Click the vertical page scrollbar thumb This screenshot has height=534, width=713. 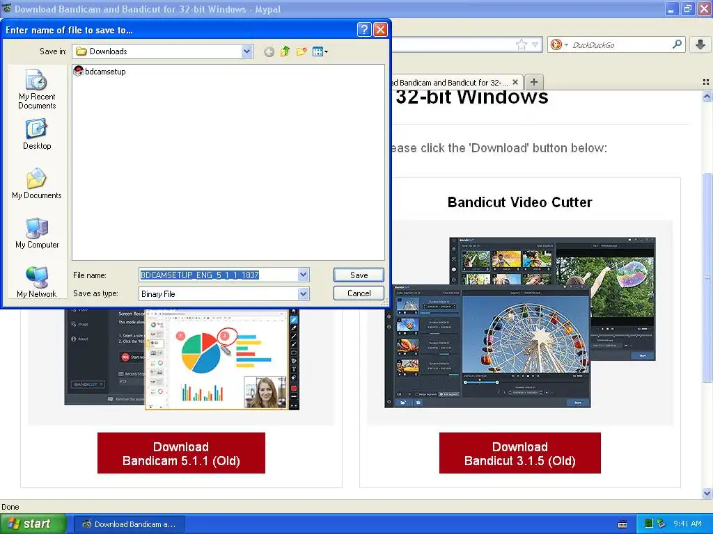pos(707,277)
